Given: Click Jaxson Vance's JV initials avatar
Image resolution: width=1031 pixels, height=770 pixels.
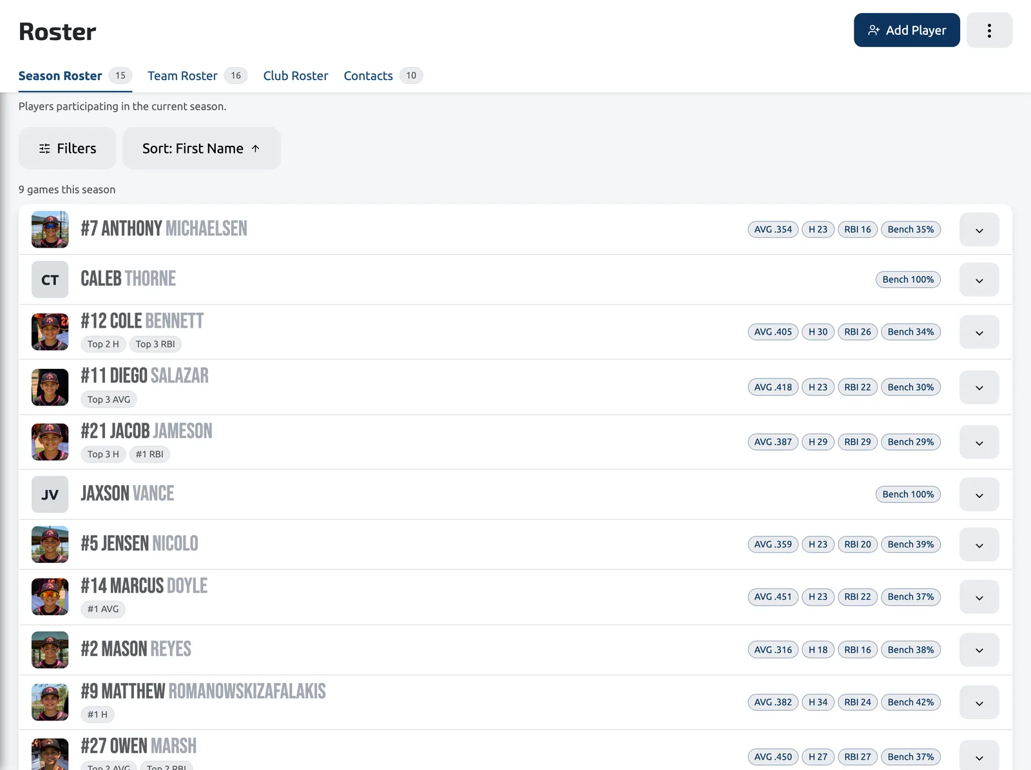Looking at the screenshot, I should [50, 495].
